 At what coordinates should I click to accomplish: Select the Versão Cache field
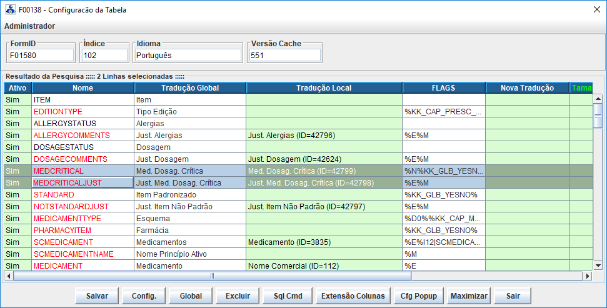(x=284, y=56)
